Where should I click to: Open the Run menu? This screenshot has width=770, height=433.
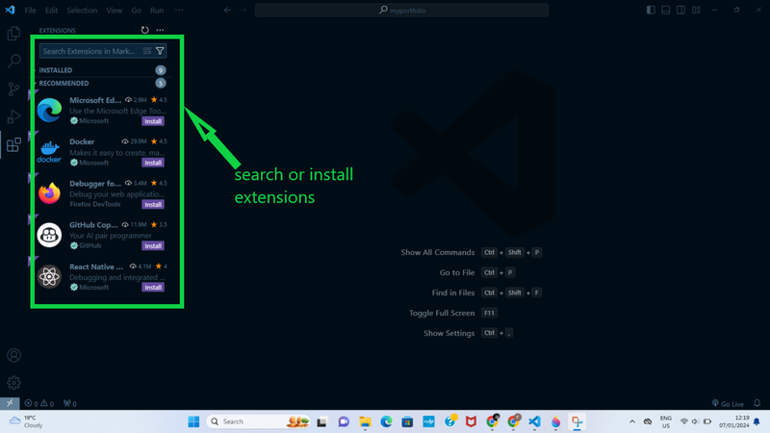coord(157,10)
